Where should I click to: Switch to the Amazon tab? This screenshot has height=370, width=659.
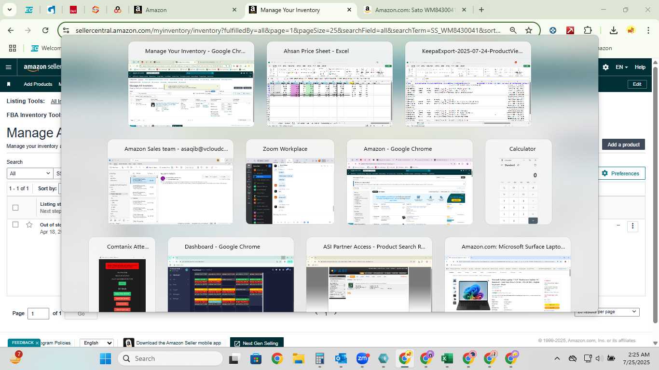point(186,10)
